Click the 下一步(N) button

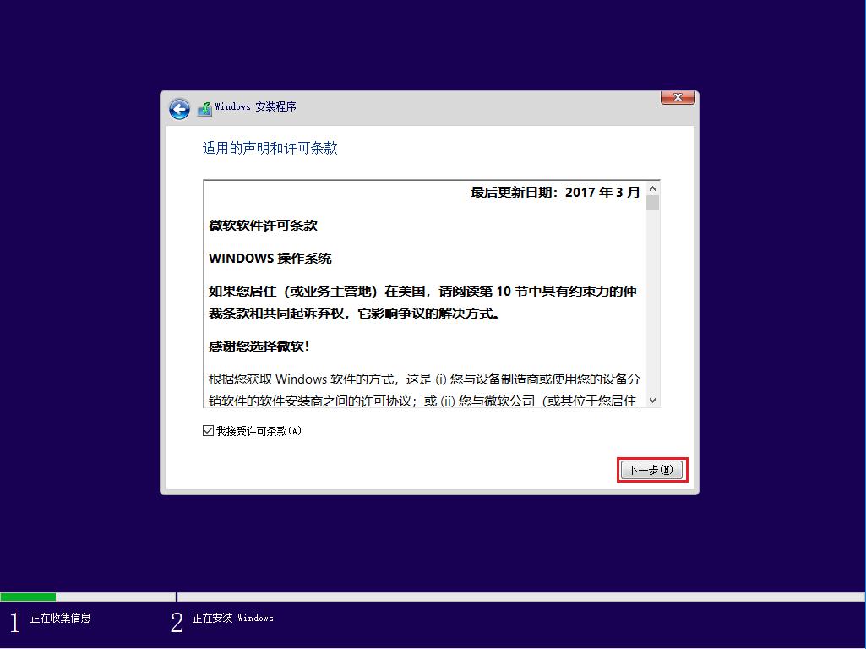[651, 470]
